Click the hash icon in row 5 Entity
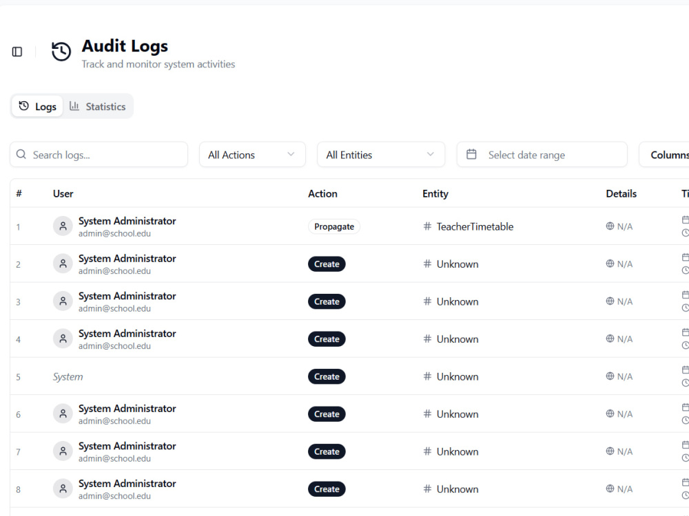Viewport: 689px width, 516px height. tap(427, 376)
